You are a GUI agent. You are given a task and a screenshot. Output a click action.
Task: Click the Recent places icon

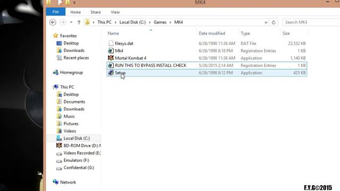point(59,58)
